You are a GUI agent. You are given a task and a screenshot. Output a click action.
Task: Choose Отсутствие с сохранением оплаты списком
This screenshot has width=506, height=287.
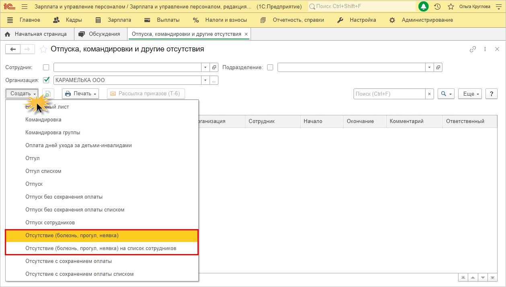(102, 274)
